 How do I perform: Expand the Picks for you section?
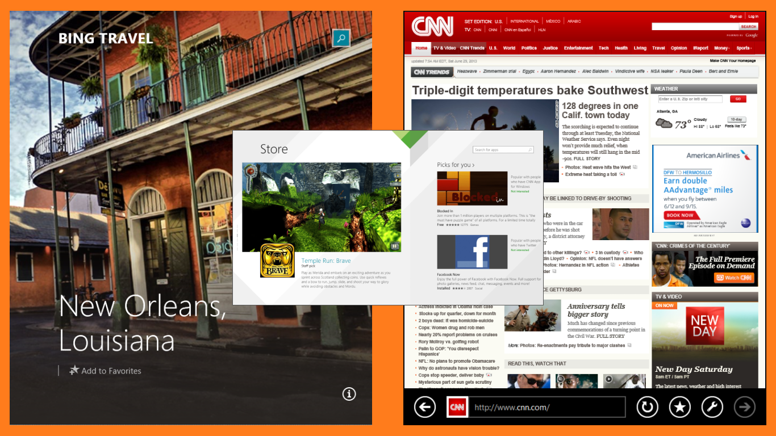(456, 165)
